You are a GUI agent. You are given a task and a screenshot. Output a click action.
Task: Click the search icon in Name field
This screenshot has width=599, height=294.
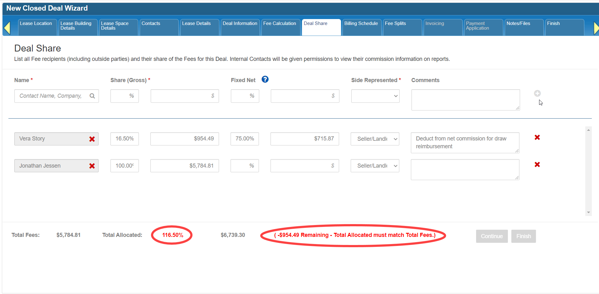click(92, 96)
